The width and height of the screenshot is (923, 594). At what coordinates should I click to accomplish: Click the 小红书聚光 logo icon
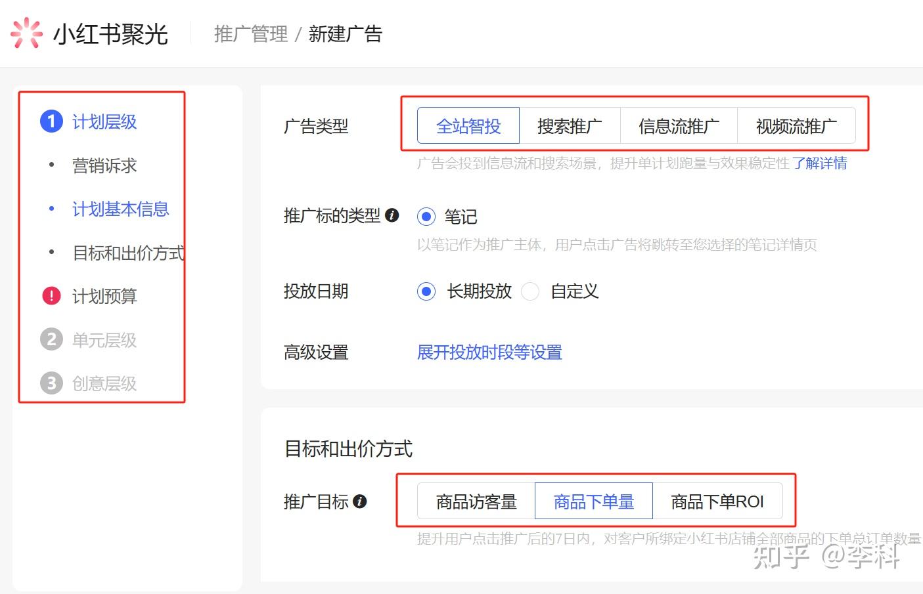click(x=26, y=33)
